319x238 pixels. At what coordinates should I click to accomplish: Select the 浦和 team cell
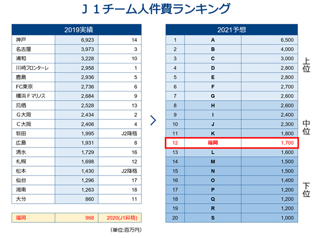(33, 59)
